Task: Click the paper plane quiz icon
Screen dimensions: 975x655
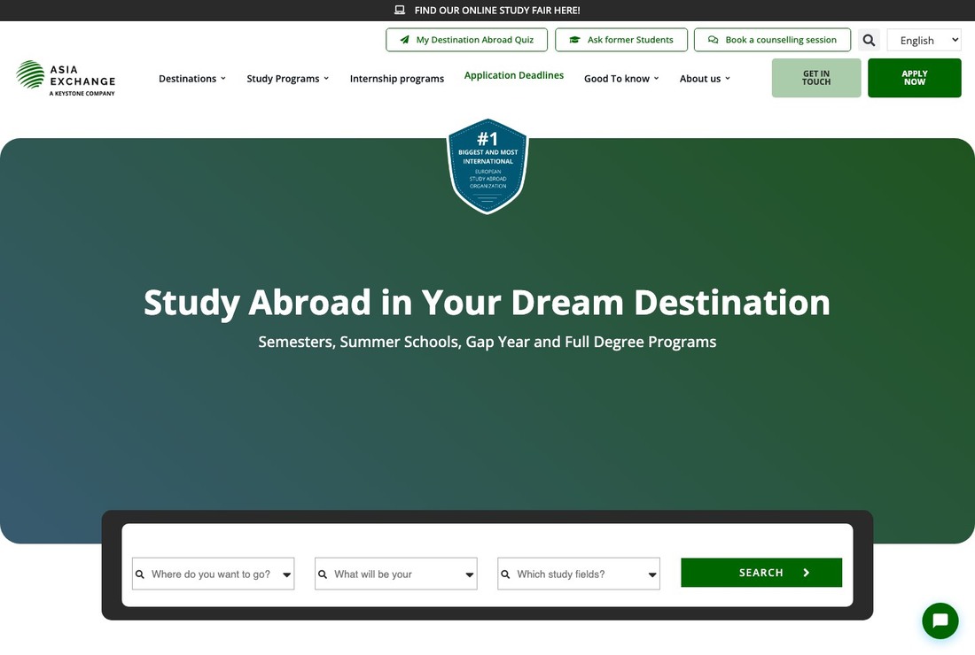Action: (405, 40)
